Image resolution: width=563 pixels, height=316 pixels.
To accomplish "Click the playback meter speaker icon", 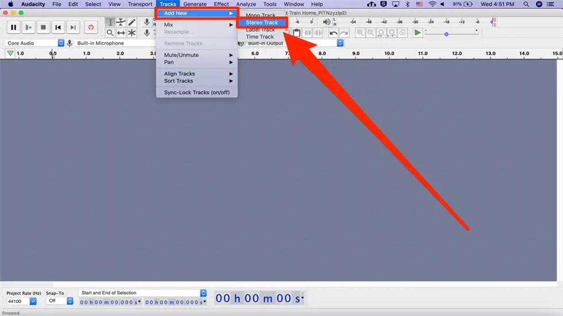I will point(326,22).
